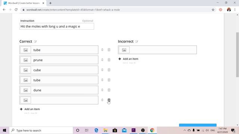Delete the empty last Correct item with its trash icon
The width and height of the screenshot is (239, 134).
coord(109,100)
